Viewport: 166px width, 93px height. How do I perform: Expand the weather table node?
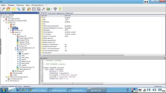[x=18, y=65]
